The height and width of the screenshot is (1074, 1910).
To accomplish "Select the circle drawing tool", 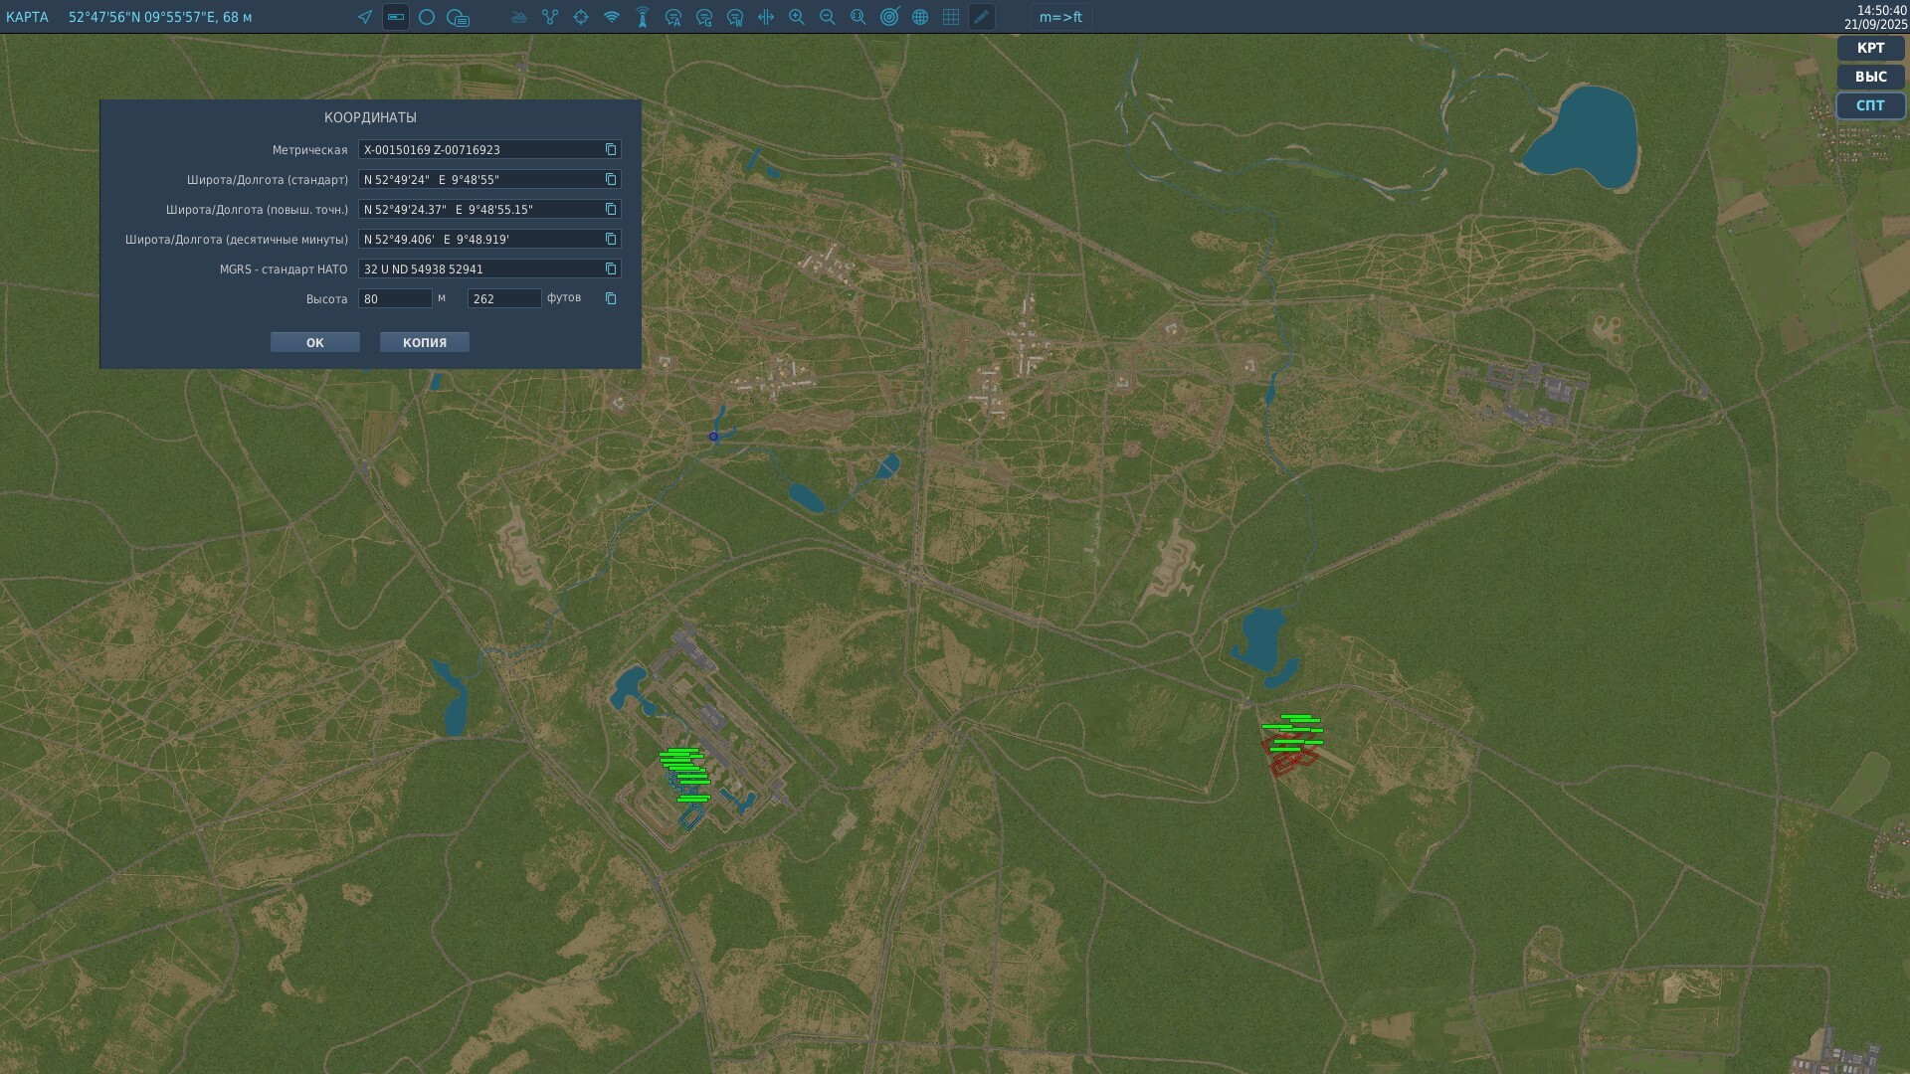I will 427,17.
